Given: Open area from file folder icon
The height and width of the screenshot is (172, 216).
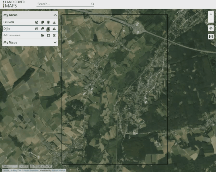Looking at the screenshot, I should [42, 35].
